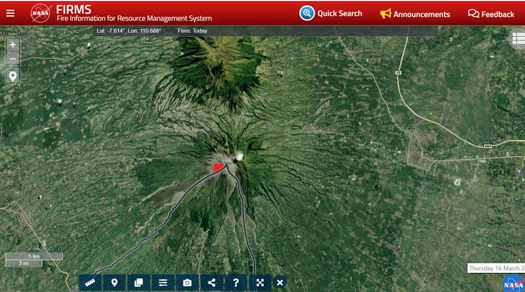Image resolution: width=525 pixels, height=292 pixels.
Task: Open help with the question mark icon
Action: tap(235, 282)
